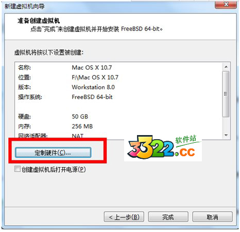Screen dimensions: 240x232
Task: Click the 准备创建虚拟机 heading
Action: point(39,21)
